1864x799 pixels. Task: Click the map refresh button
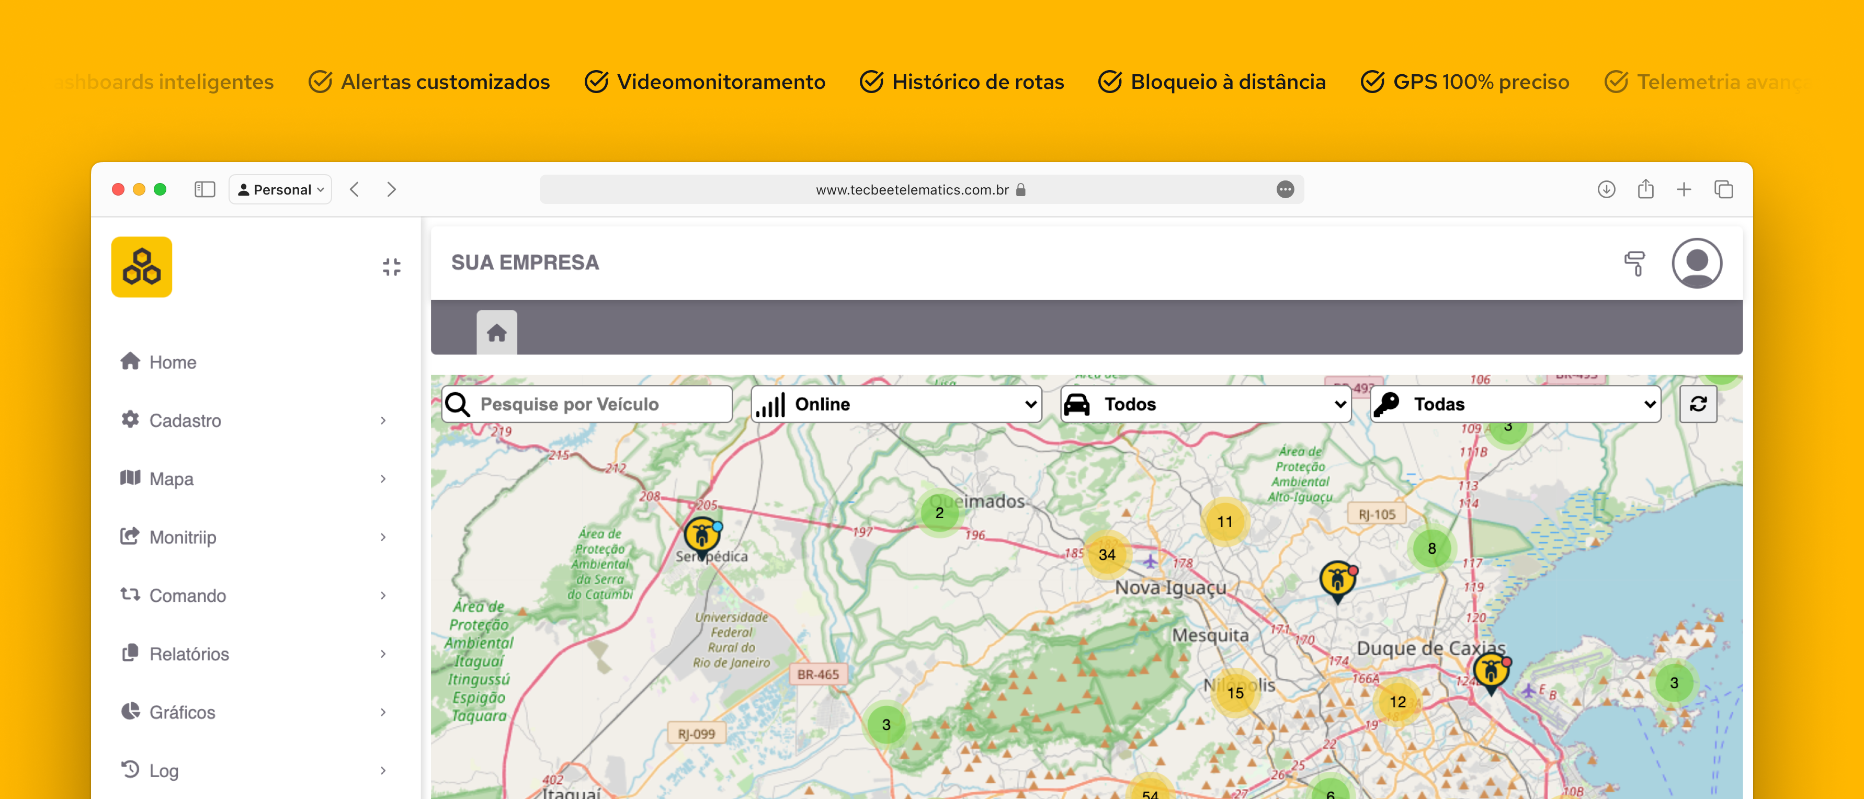(x=1698, y=404)
